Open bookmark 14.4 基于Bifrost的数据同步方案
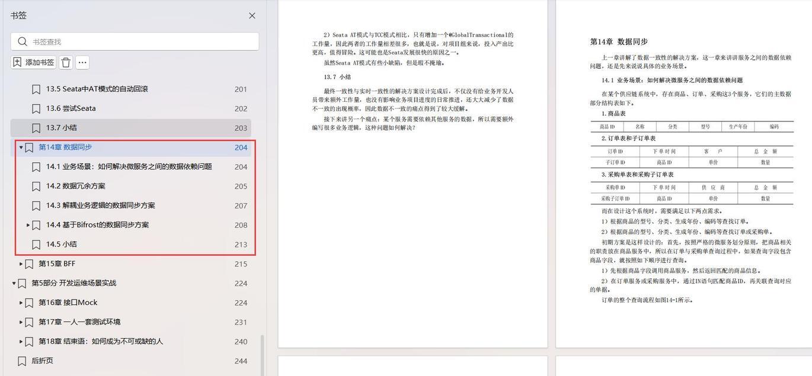Viewport: 812px width, 376px height. click(98, 225)
